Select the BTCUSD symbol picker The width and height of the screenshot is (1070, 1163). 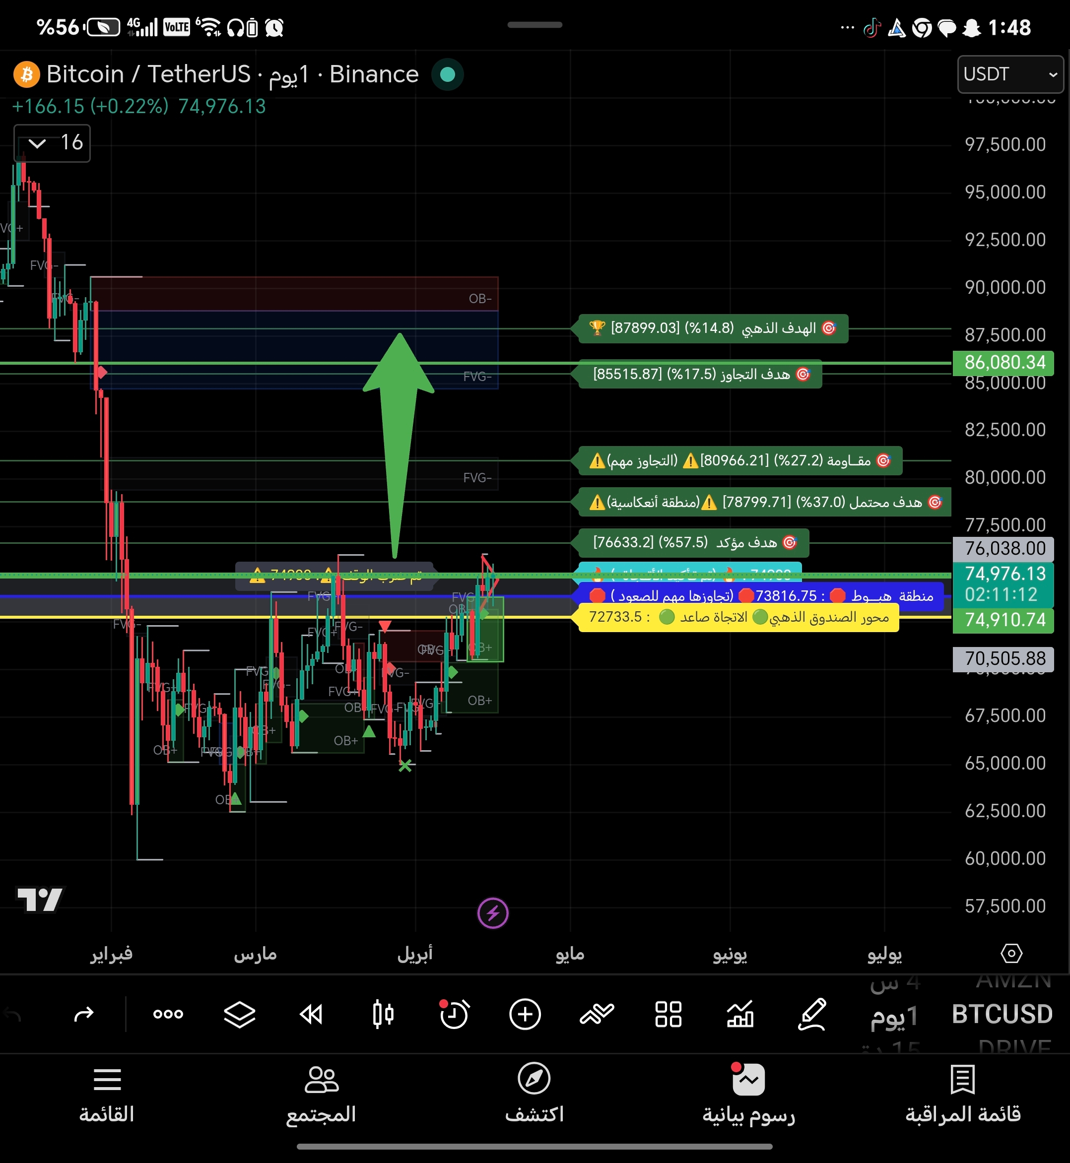(x=1002, y=1014)
